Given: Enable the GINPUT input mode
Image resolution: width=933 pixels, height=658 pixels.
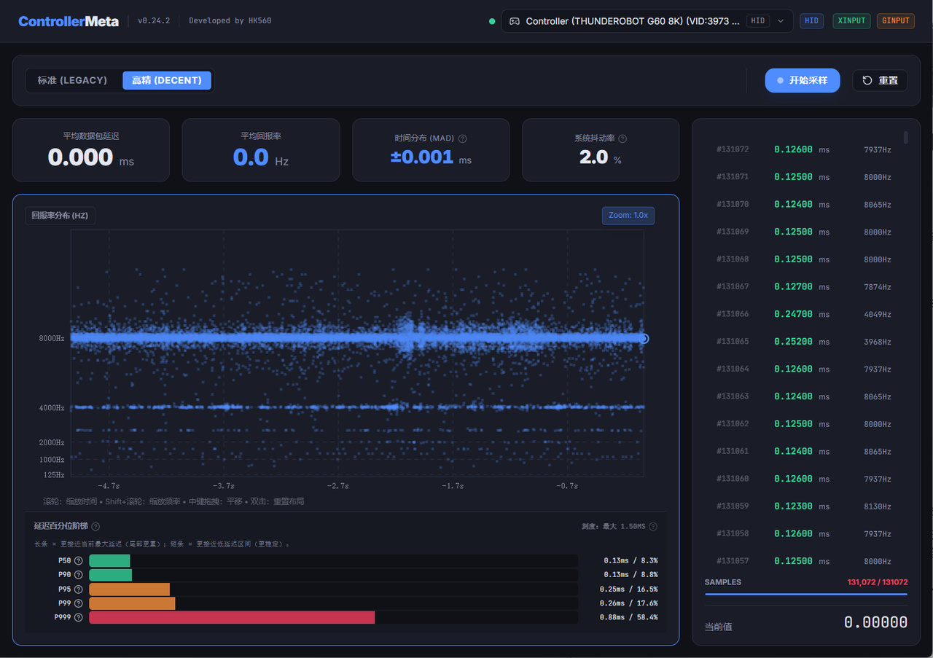Looking at the screenshot, I should [895, 21].
